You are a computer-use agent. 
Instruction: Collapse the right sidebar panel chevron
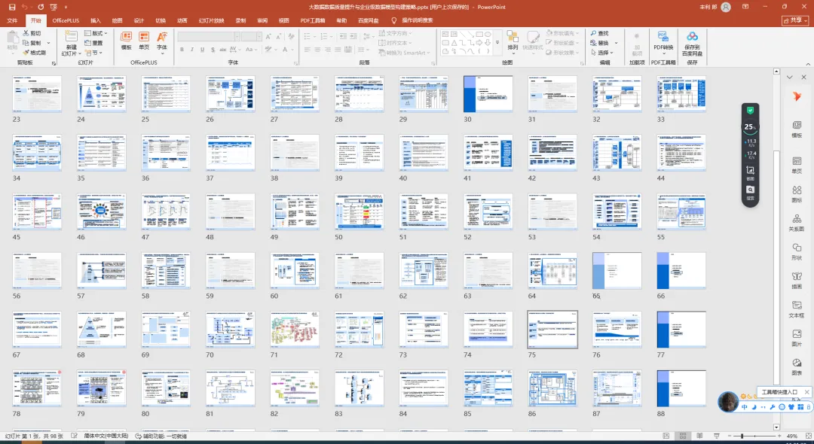coord(790,78)
